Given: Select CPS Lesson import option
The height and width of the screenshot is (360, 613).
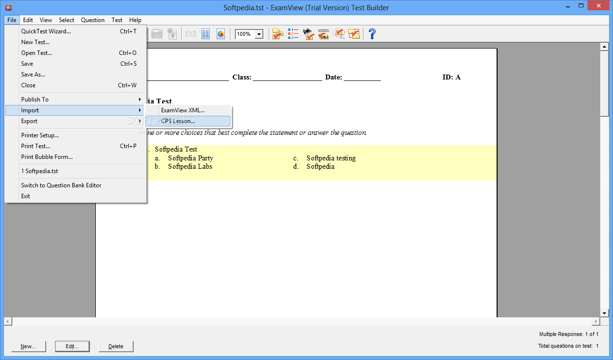Looking at the screenshot, I should coord(189,121).
